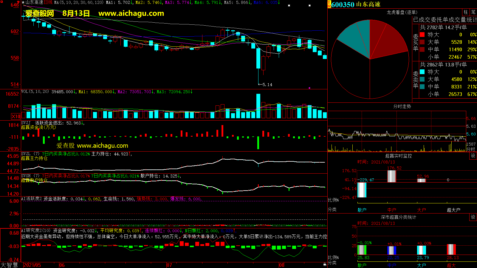Image resolution: width=477 pixels, height=268 pixels.
Task: Click the 2021/05 date on the timeline
Action: (x=32, y=265)
